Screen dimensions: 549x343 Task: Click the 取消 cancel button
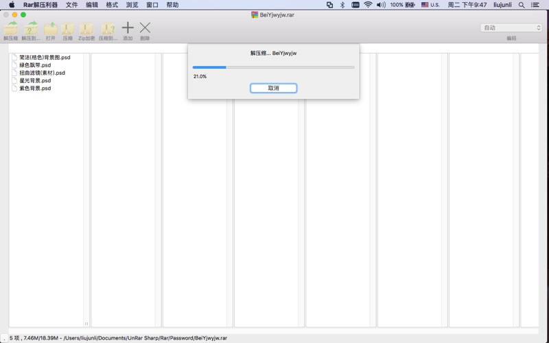click(273, 88)
